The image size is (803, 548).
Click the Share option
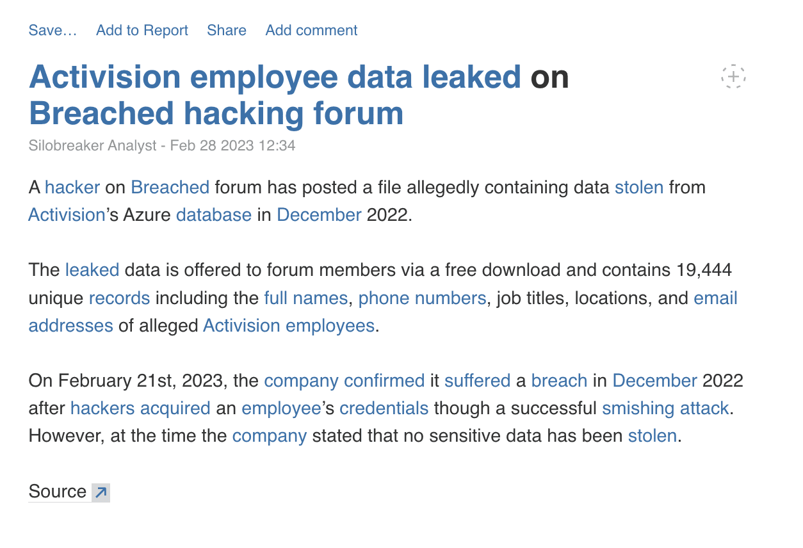[227, 30]
